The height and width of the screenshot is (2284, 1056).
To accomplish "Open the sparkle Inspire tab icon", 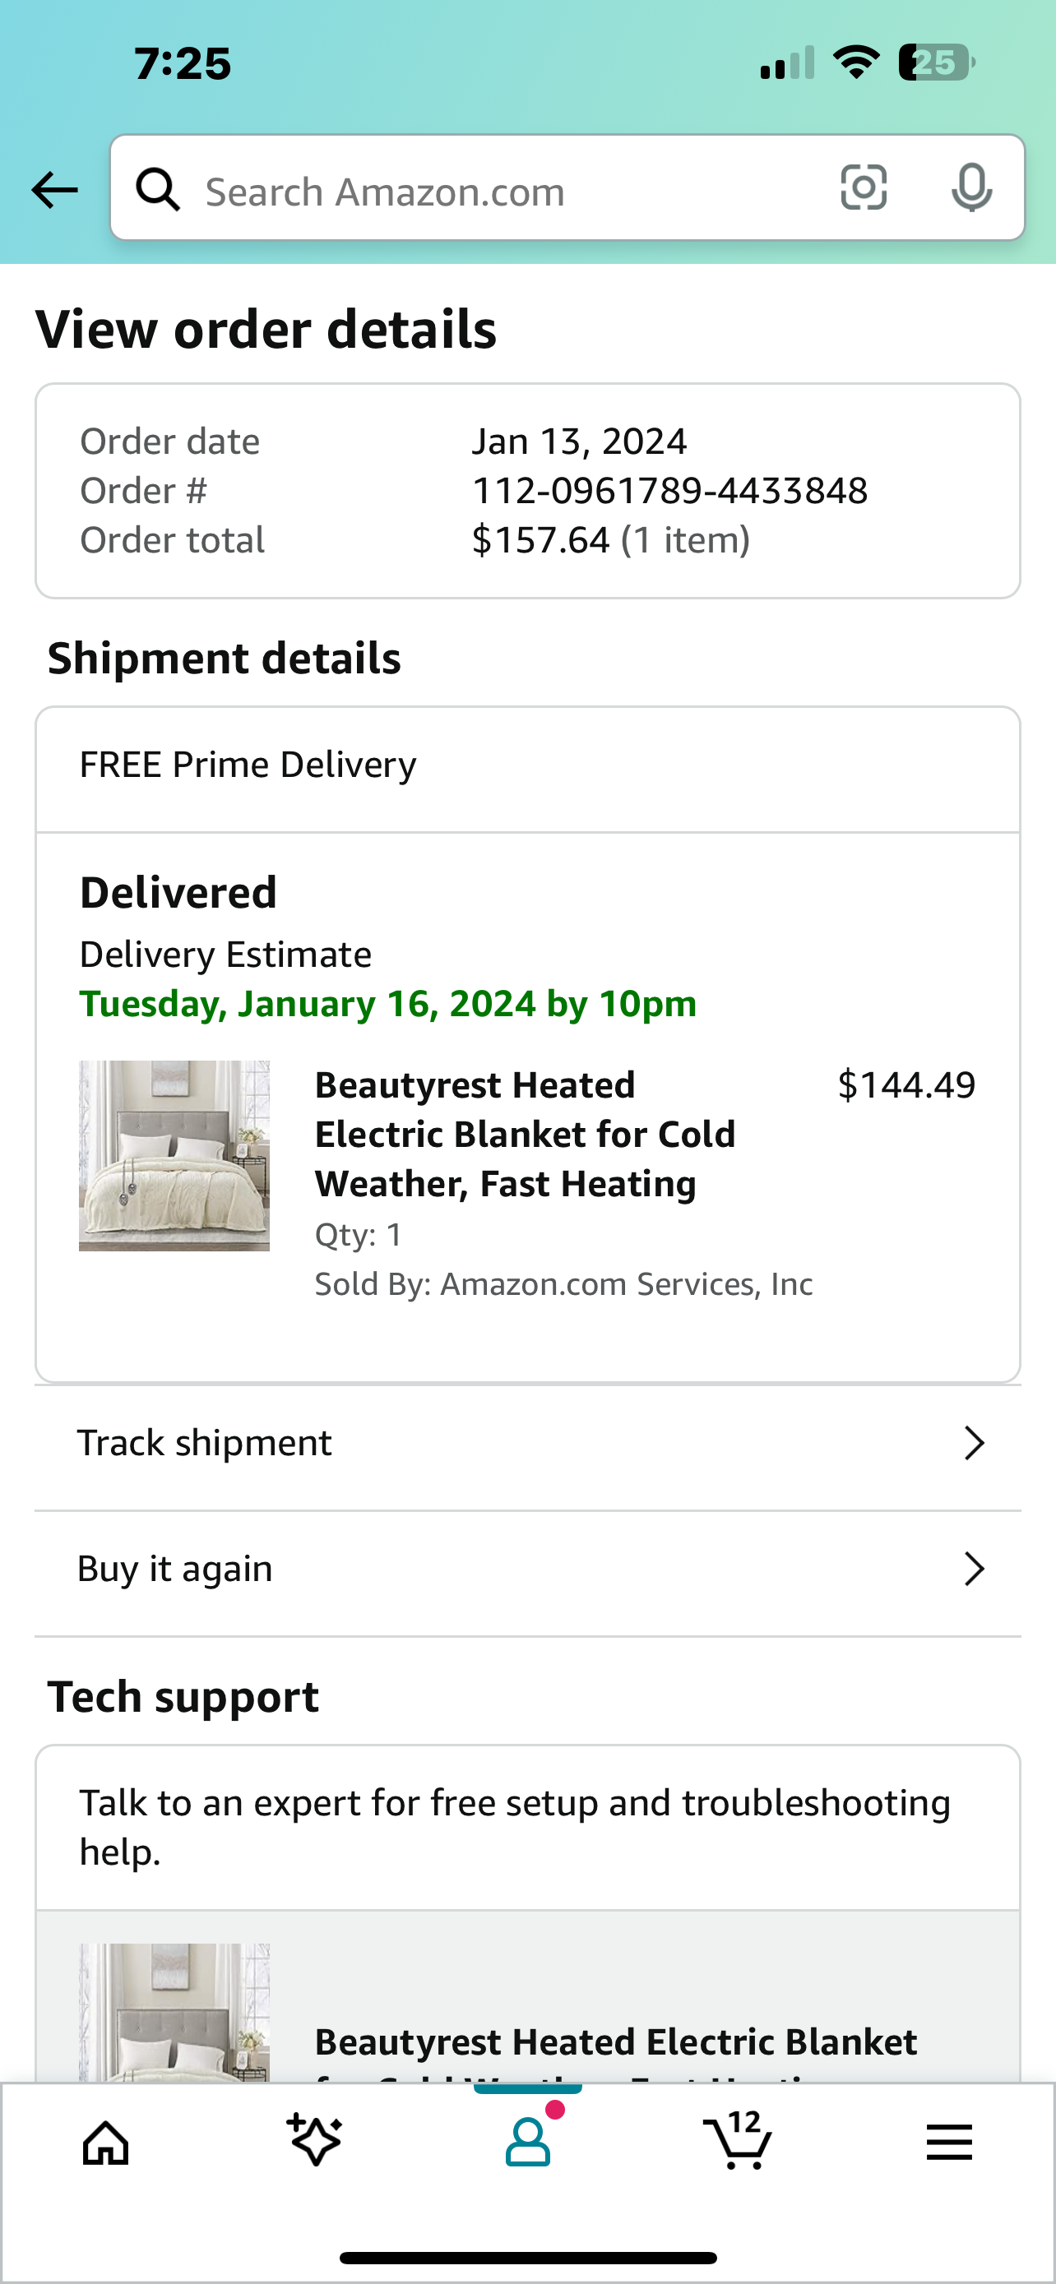I will pos(315,2140).
